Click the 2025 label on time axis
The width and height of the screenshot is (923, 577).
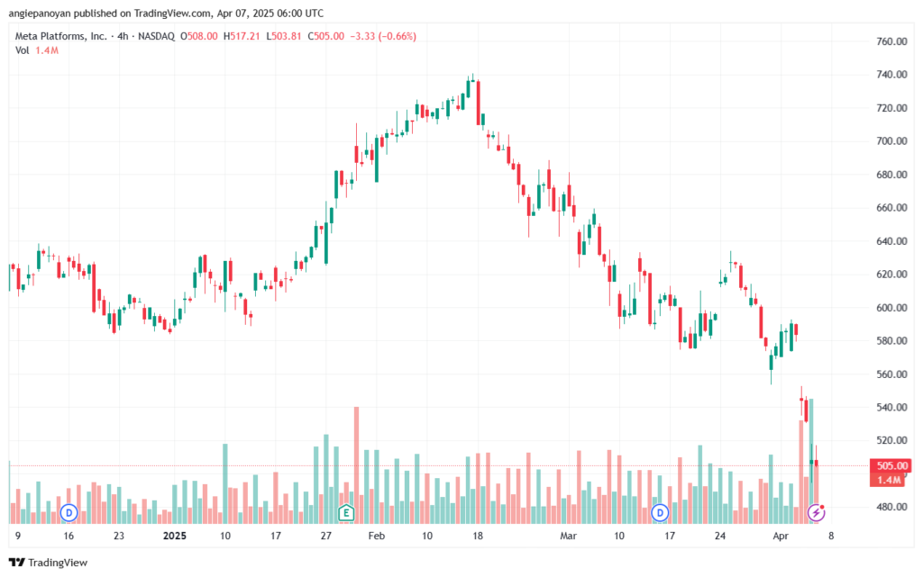[174, 536]
